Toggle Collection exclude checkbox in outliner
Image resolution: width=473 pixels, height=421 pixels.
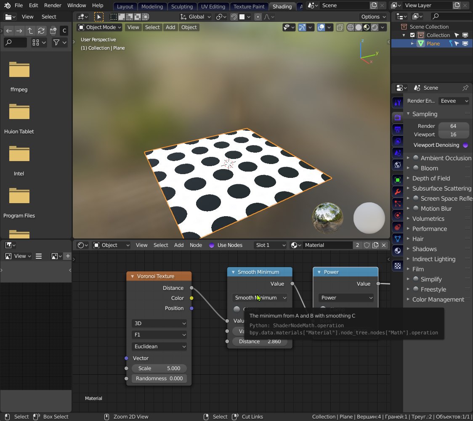tap(412, 35)
